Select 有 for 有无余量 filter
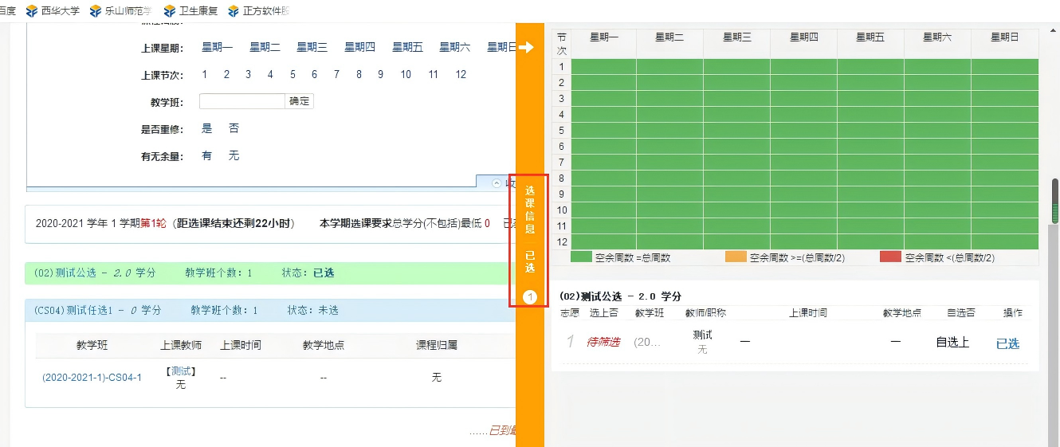Viewport: 1060px width, 447px height. tap(207, 155)
